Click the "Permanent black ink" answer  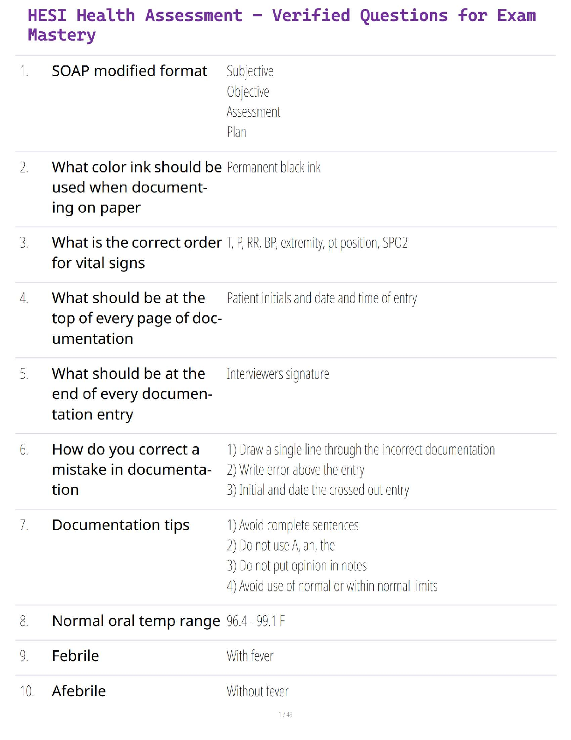[x=273, y=167]
